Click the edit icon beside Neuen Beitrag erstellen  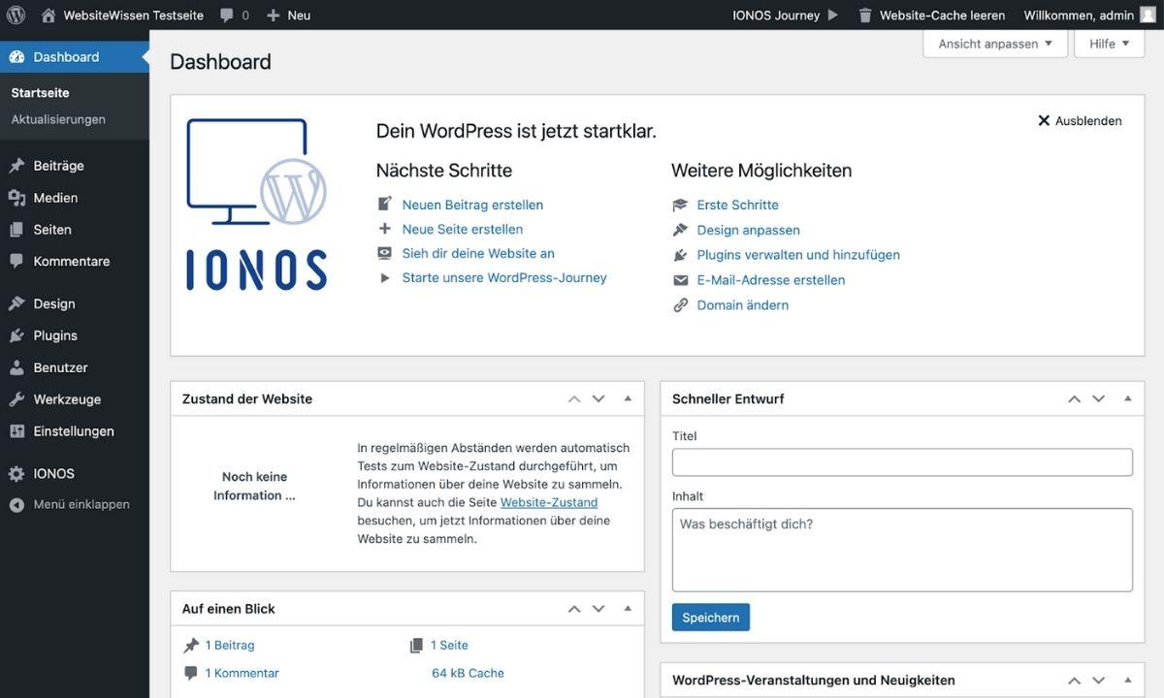(385, 205)
